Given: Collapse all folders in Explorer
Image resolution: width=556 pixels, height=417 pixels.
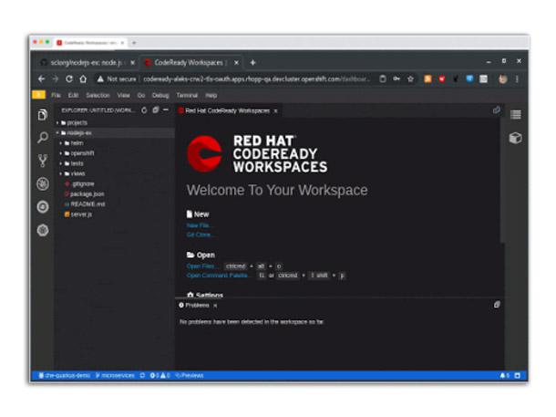Looking at the screenshot, I should coord(155,110).
